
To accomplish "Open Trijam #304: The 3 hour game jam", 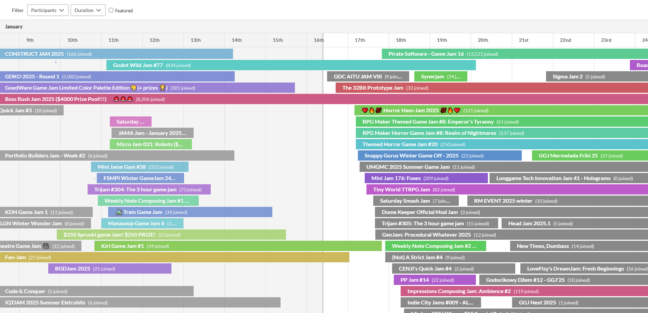I will click(149, 190).
